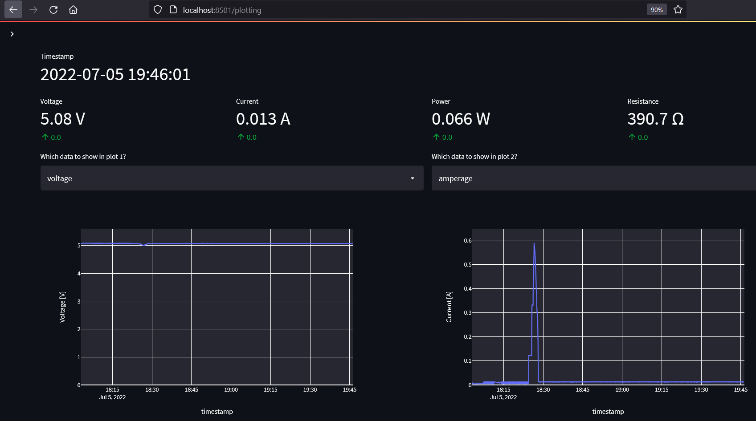Click the 'Which data to show in plot 2?' label

point(474,157)
